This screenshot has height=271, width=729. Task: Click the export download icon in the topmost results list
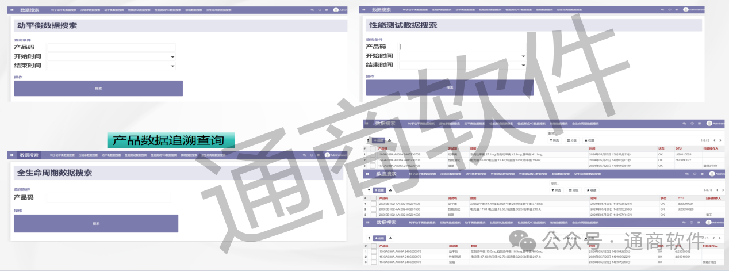[x=390, y=140]
